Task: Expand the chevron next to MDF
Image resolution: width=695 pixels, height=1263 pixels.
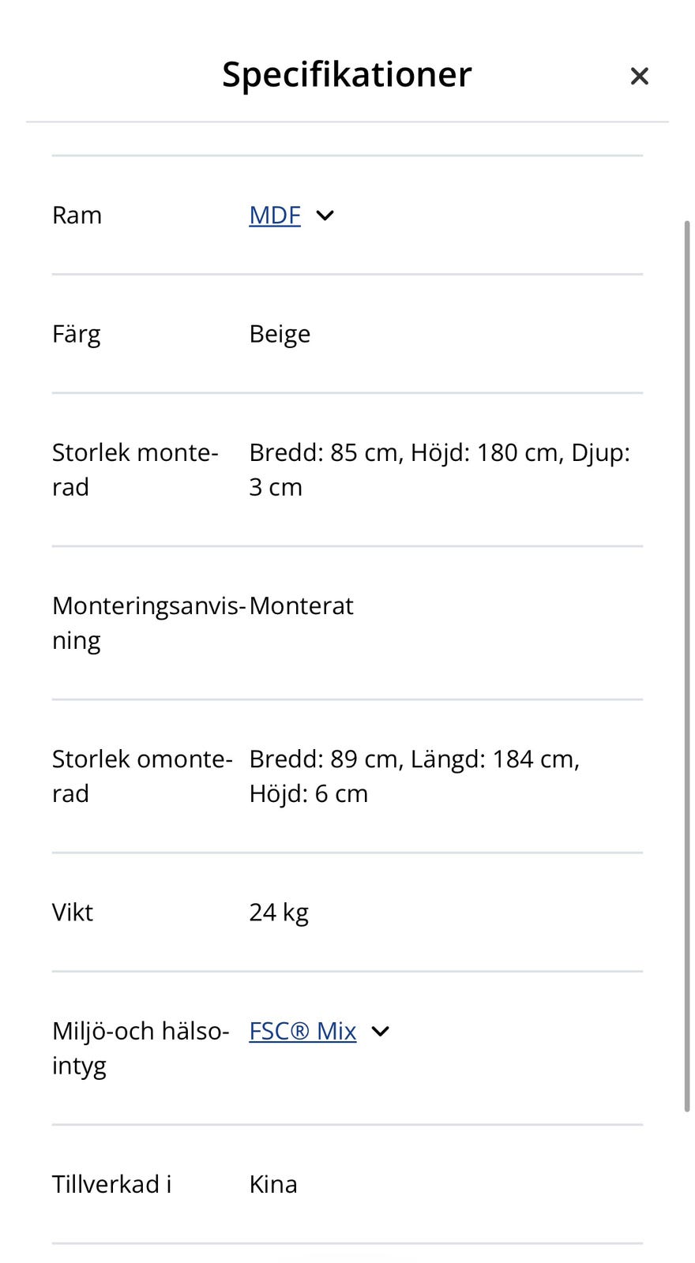Action: click(x=325, y=215)
